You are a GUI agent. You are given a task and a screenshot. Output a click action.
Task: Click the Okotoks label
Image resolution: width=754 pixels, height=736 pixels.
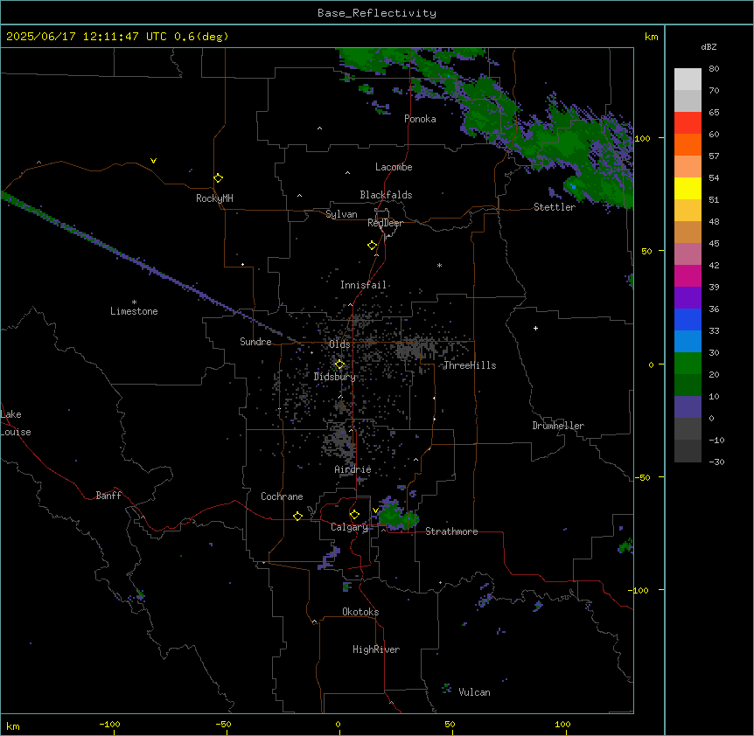[x=360, y=612]
